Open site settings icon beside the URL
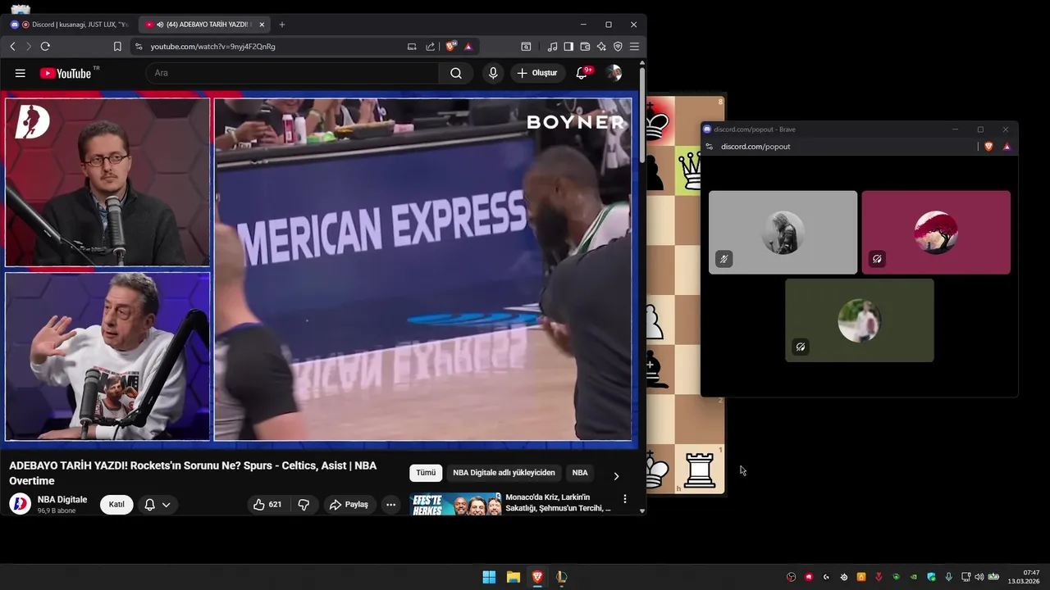The height and width of the screenshot is (590, 1050). 139,47
